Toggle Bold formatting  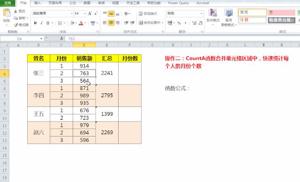pos(35,23)
